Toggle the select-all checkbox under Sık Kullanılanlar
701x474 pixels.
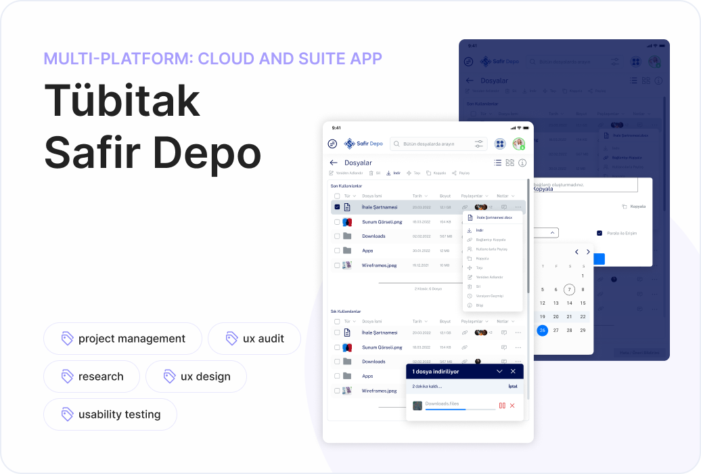pyautogui.click(x=337, y=322)
